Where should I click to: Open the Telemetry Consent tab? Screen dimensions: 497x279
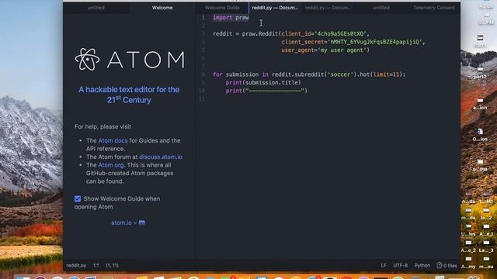[x=433, y=8]
